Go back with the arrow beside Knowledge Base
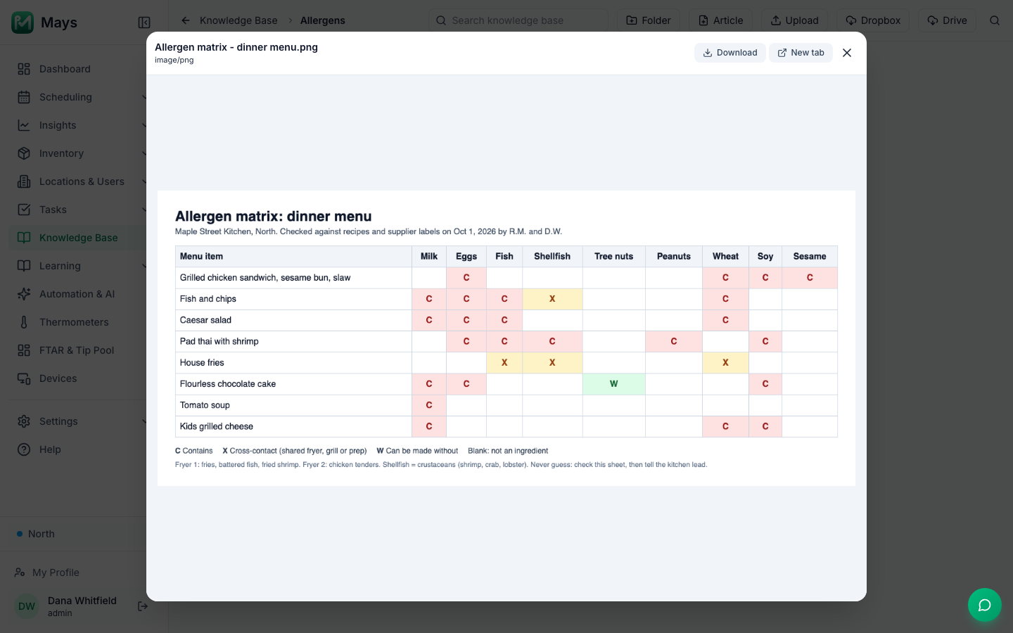The width and height of the screenshot is (1013, 633). [x=186, y=20]
